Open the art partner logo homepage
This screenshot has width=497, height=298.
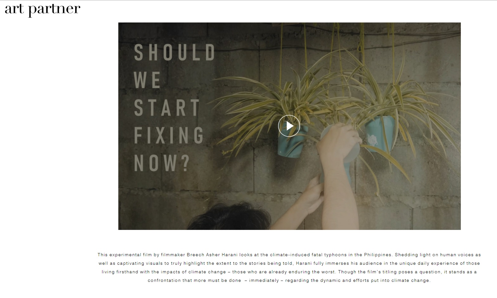[x=42, y=9]
